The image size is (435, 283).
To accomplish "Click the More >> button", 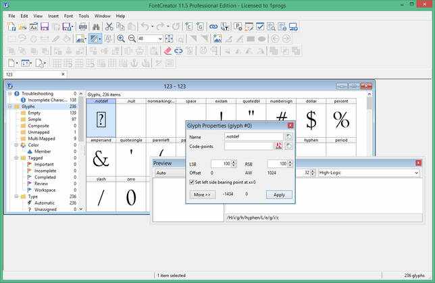I will [202, 195].
